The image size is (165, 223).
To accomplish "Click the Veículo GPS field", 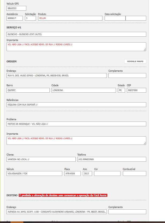I will point(16,8).
